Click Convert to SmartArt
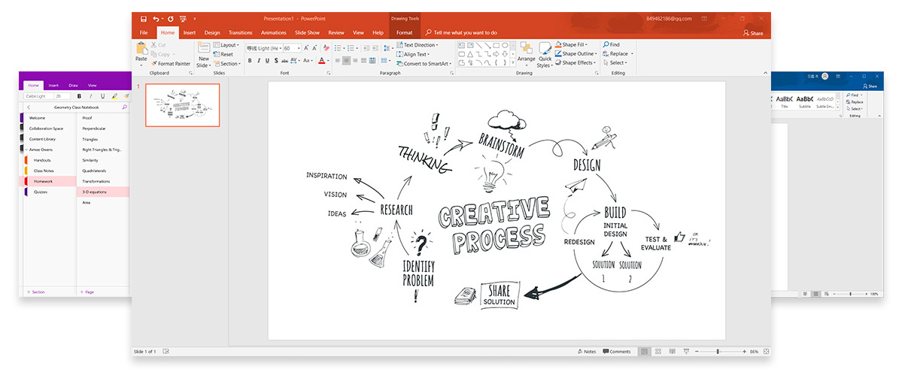 (x=424, y=64)
